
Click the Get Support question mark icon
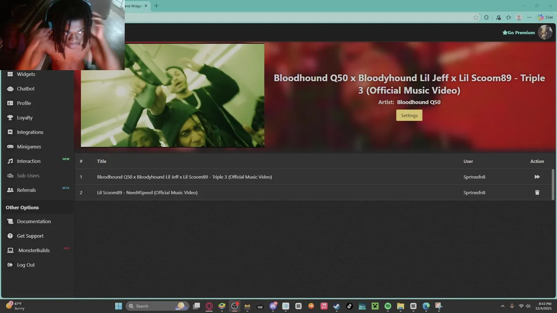pyautogui.click(x=10, y=236)
